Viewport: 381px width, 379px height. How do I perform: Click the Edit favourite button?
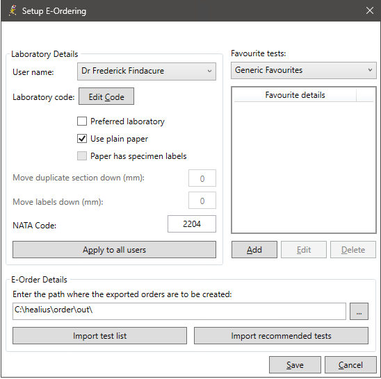tap(304, 250)
